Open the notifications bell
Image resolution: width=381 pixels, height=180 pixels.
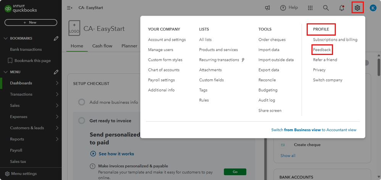coord(342,8)
